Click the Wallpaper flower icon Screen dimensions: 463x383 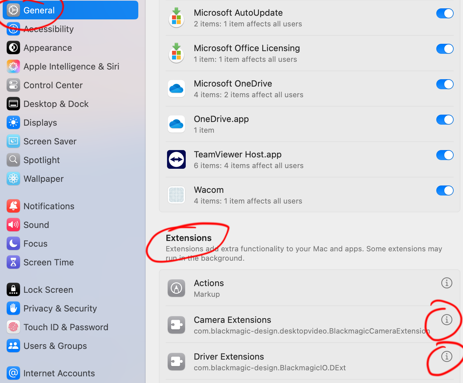(13, 179)
